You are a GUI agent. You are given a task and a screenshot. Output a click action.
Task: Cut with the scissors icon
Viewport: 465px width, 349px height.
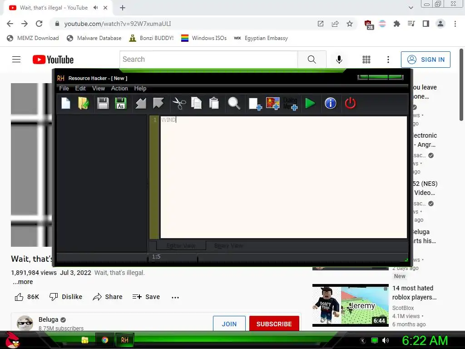click(x=179, y=104)
